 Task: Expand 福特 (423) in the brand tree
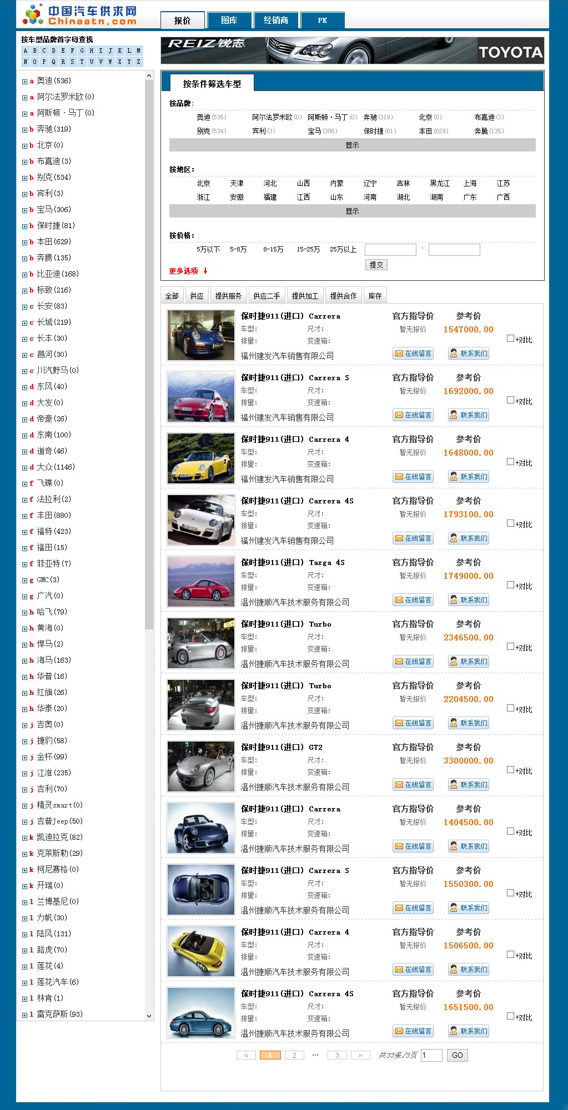24,532
